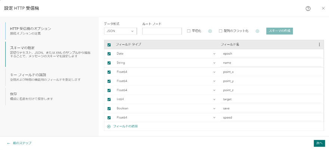Open the help question mark icon
The height and width of the screenshot is (150, 329).
(x=308, y=8)
